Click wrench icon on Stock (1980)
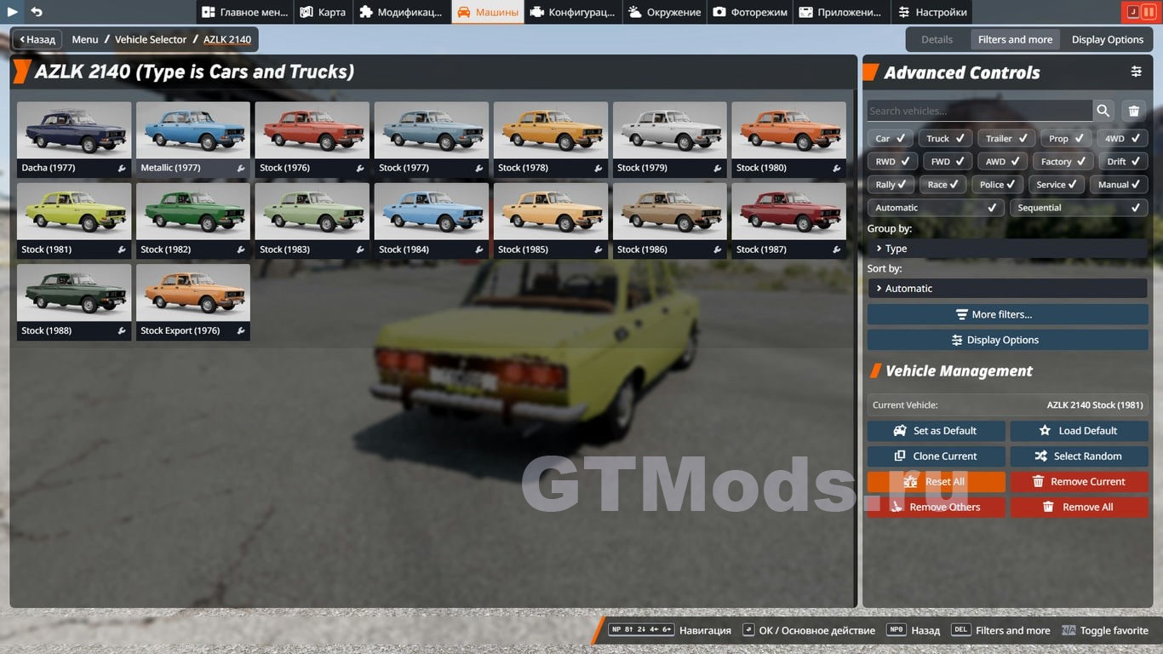This screenshot has height=654, width=1163. click(x=837, y=169)
